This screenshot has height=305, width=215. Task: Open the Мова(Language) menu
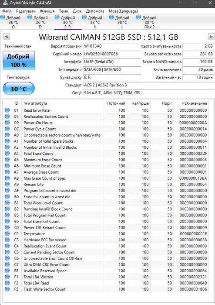(x=123, y=11)
